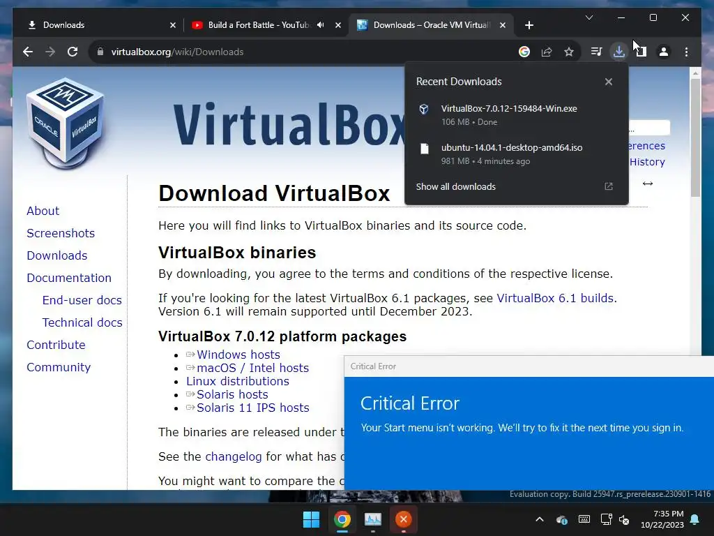
Task: Bookmark this page with the star icon
Action: (569, 52)
